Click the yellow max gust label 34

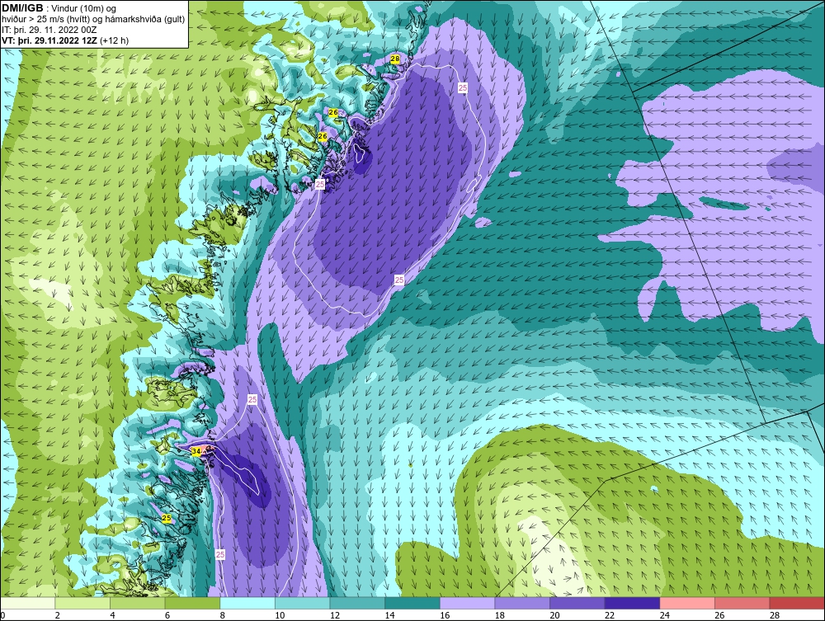click(196, 451)
